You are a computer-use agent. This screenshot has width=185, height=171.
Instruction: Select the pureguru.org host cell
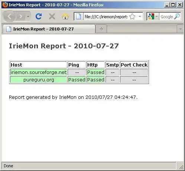(38, 80)
